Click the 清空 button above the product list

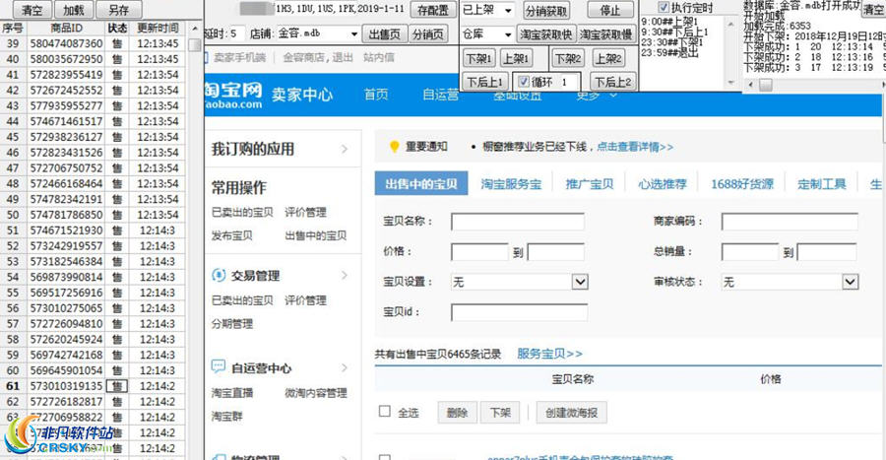pyautogui.click(x=32, y=10)
